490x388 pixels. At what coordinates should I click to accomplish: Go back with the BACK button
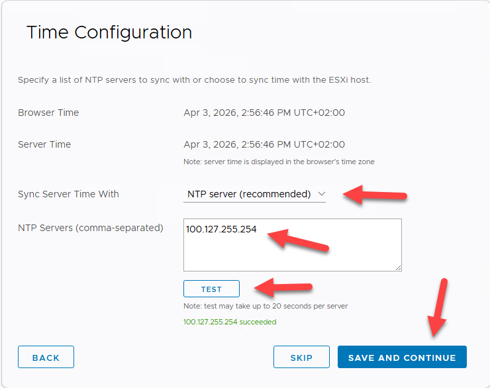click(x=46, y=358)
